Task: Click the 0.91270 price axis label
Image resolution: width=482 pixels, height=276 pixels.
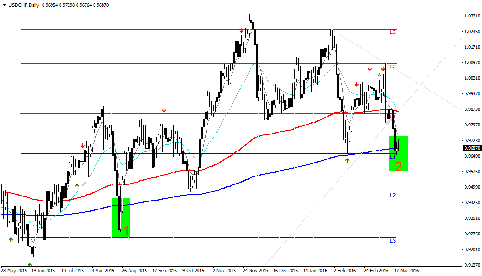Action: (x=473, y=265)
